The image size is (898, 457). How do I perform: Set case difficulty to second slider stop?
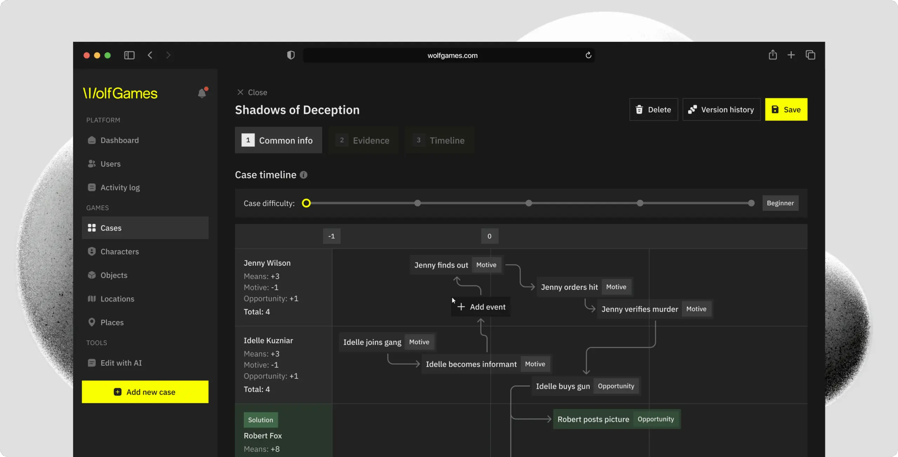(x=417, y=203)
